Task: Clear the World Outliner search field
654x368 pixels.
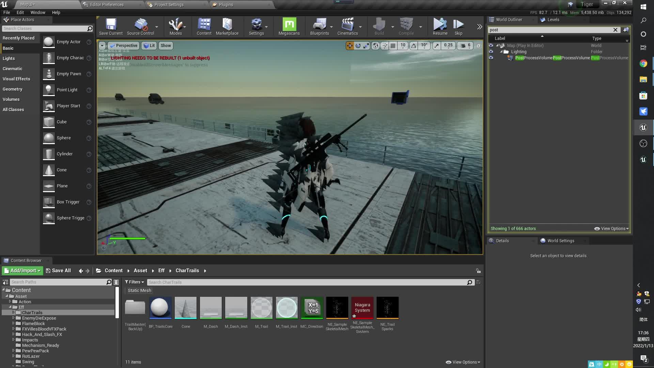Action: [615, 30]
